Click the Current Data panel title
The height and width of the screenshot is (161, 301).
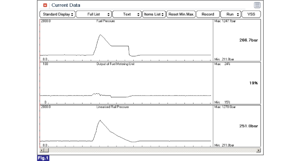point(66,6)
